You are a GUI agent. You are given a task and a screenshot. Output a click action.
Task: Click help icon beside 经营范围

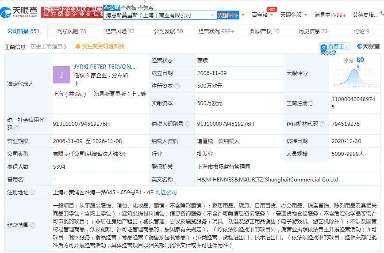click(33, 225)
